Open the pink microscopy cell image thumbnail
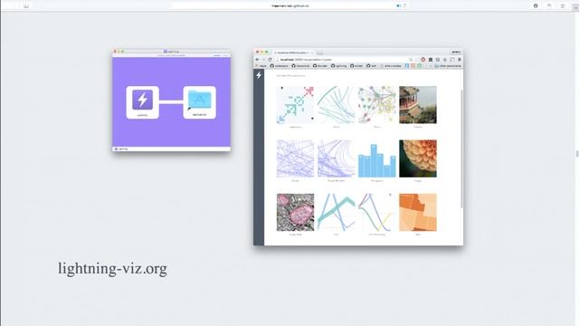The width and height of the screenshot is (579, 326). tap(296, 212)
